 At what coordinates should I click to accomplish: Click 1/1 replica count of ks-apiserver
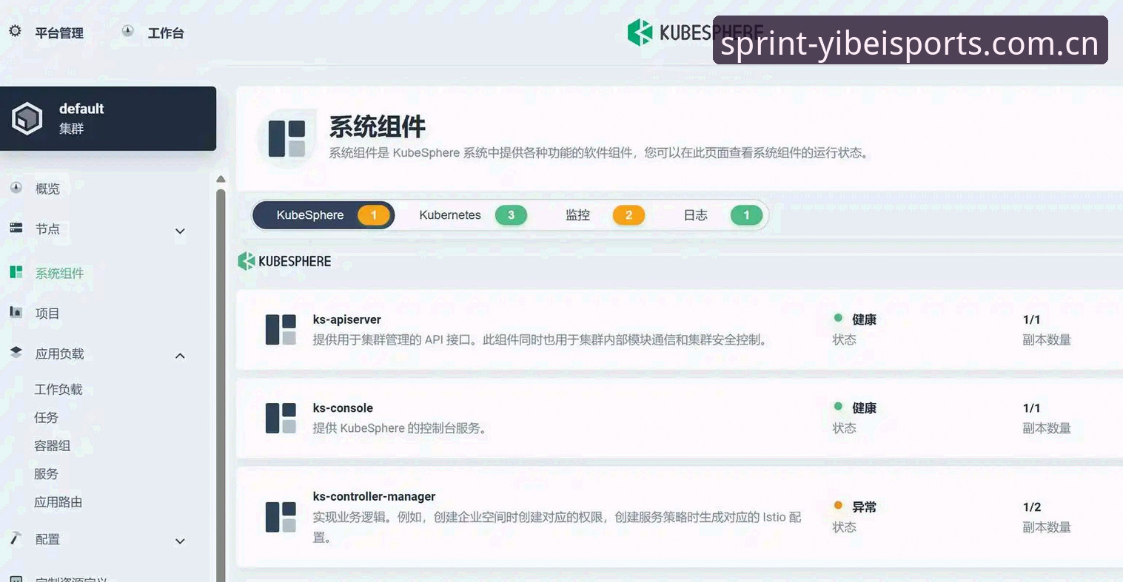tap(1031, 319)
